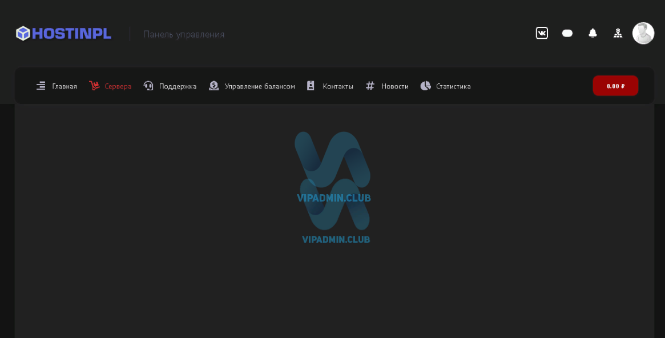Open Управление балансом menu item
This screenshot has width=665, height=338.
pos(260,87)
